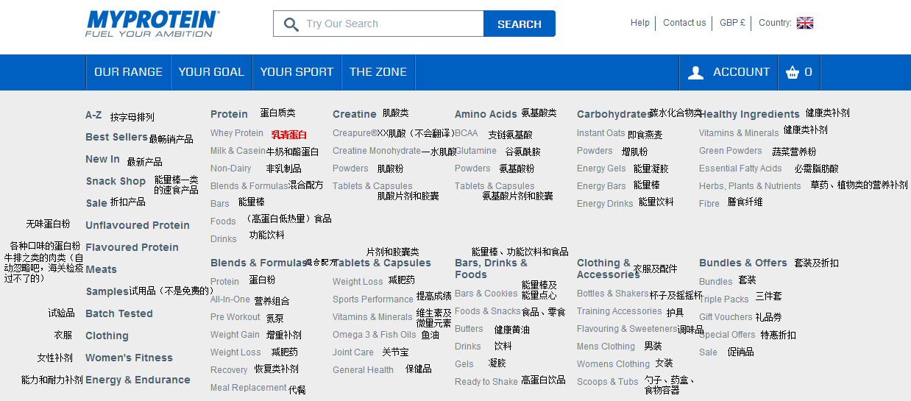911x401 pixels.
Task: Open the Help link
Action: tap(640, 23)
